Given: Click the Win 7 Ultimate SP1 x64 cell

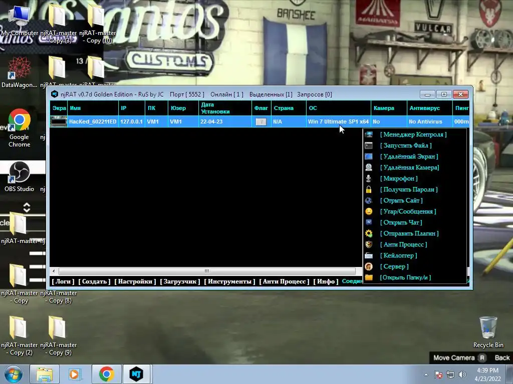Looking at the screenshot, I should [338, 121].
